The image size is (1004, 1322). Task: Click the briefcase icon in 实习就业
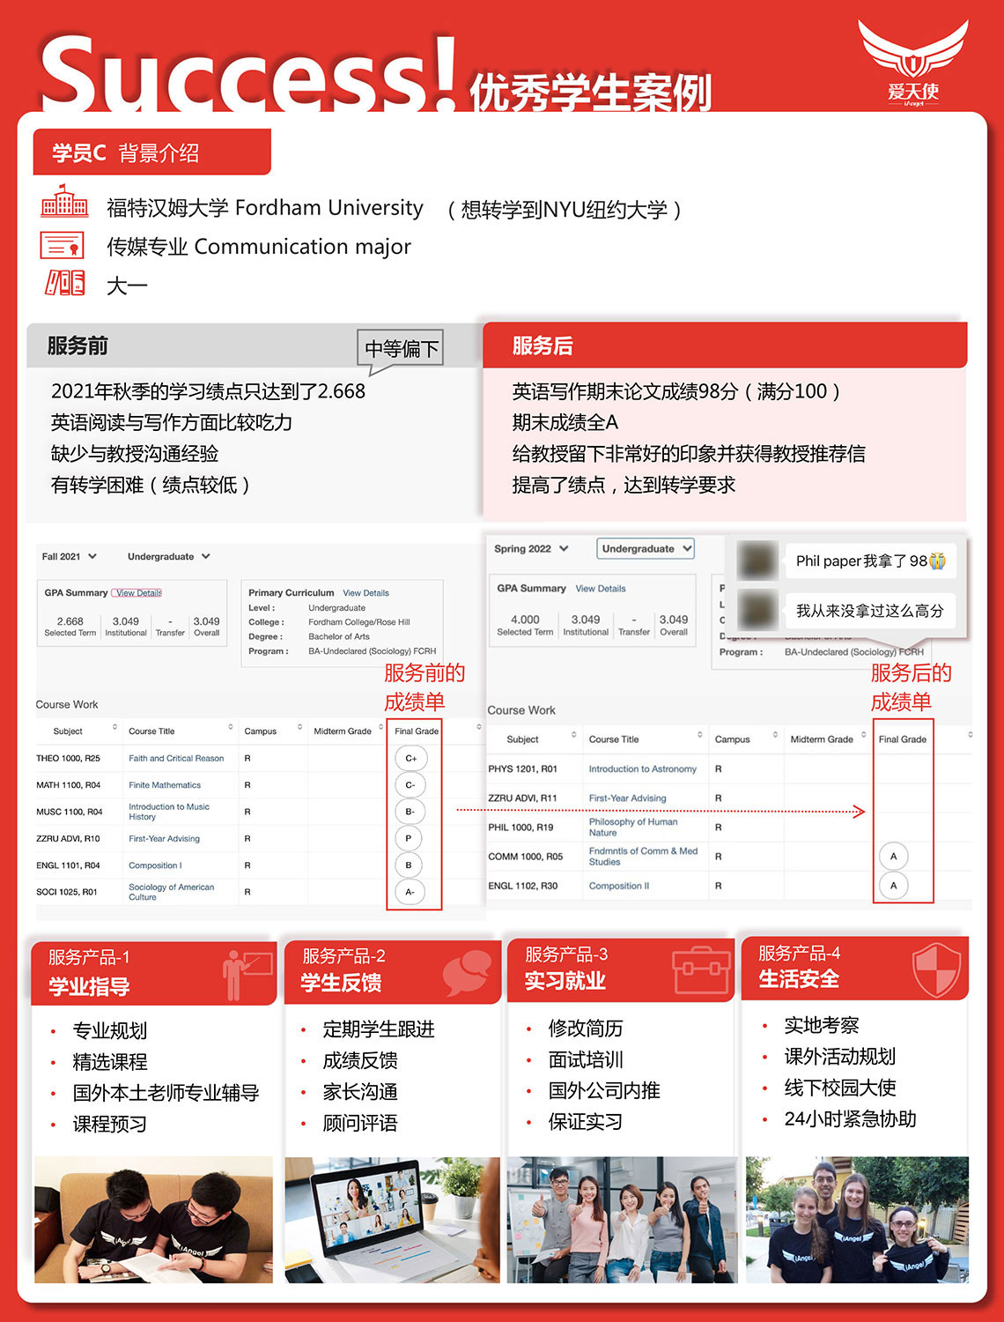pyautogui.click(x=701, y=970)
